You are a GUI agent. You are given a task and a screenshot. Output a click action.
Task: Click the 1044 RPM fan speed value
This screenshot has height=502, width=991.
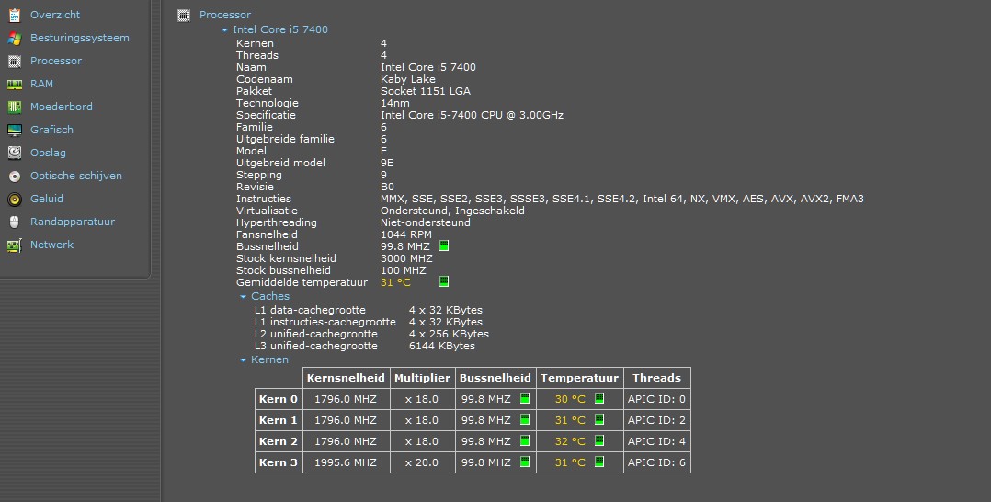click(405, 234)
